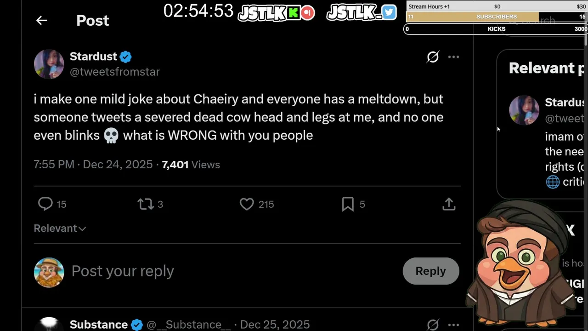Viewport: 588px width, 331px height.
Task: Type in the Post your reply field
Action: coord(230,271)
